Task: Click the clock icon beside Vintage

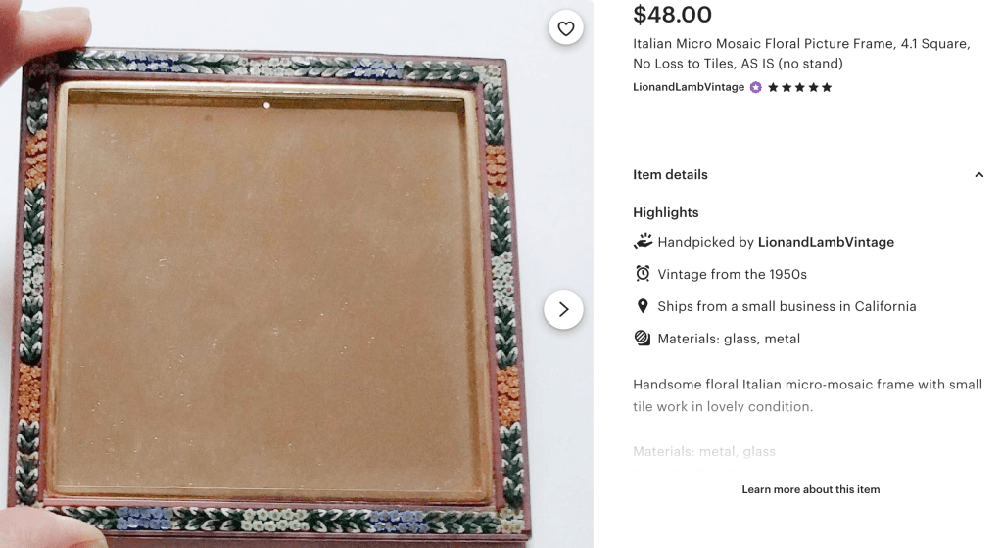Action: 643,274
